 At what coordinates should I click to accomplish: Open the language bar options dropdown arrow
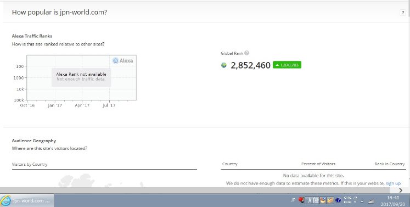click(355, 202)
